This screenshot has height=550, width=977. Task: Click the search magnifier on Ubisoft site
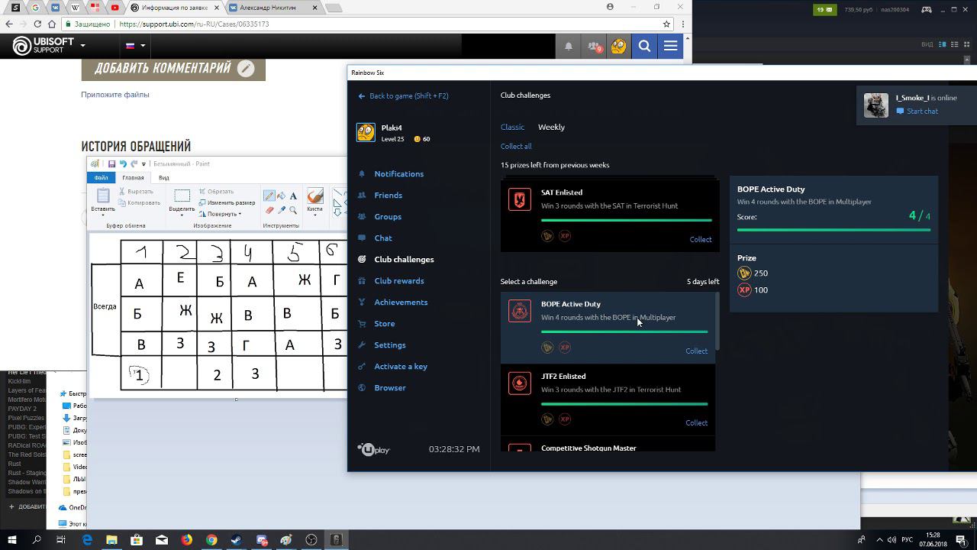point(644,46)
